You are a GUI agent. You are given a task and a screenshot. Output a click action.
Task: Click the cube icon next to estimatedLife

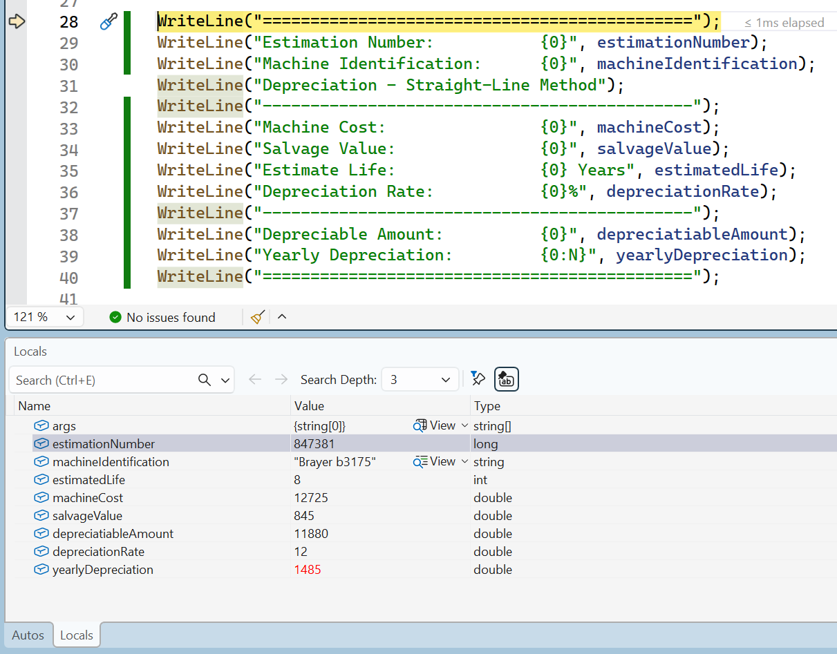click(x=41, y=480)
